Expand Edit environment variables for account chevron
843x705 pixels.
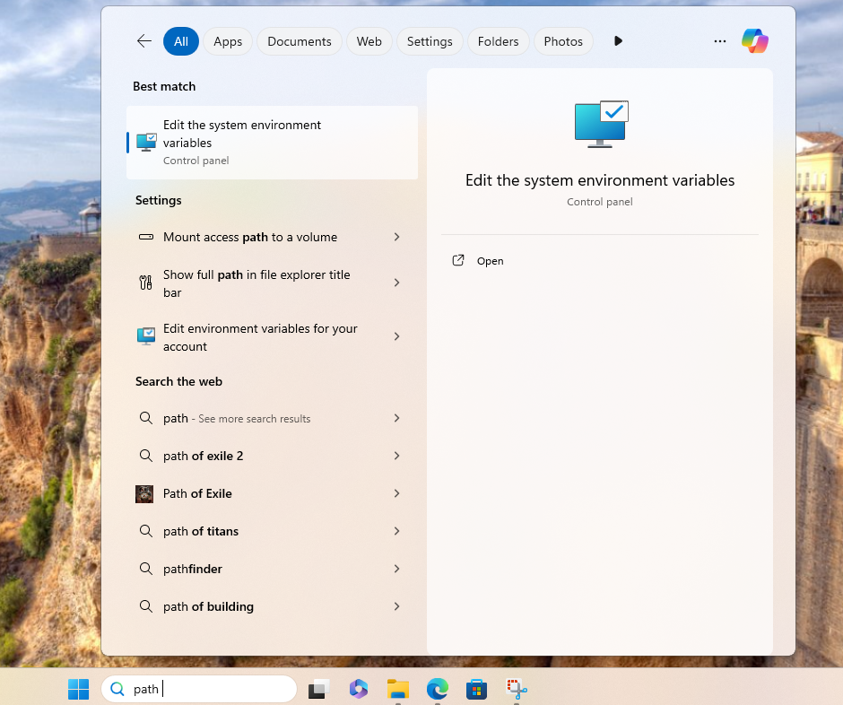click(396, 336)
